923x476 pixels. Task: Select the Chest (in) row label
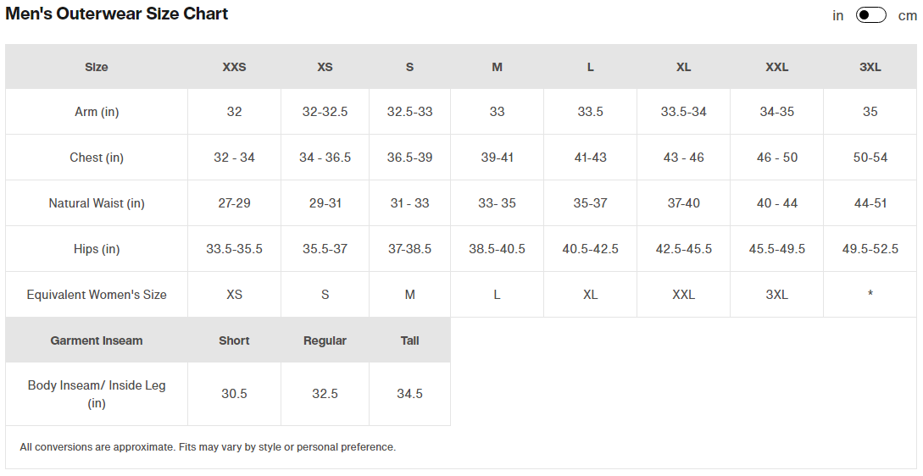97,158
